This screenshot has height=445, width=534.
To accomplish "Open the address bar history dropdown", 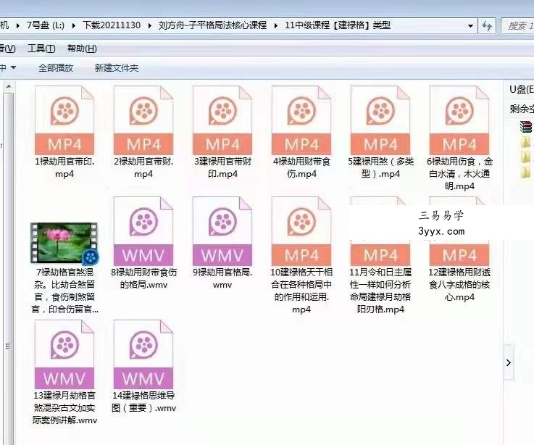I will point(470,26).
